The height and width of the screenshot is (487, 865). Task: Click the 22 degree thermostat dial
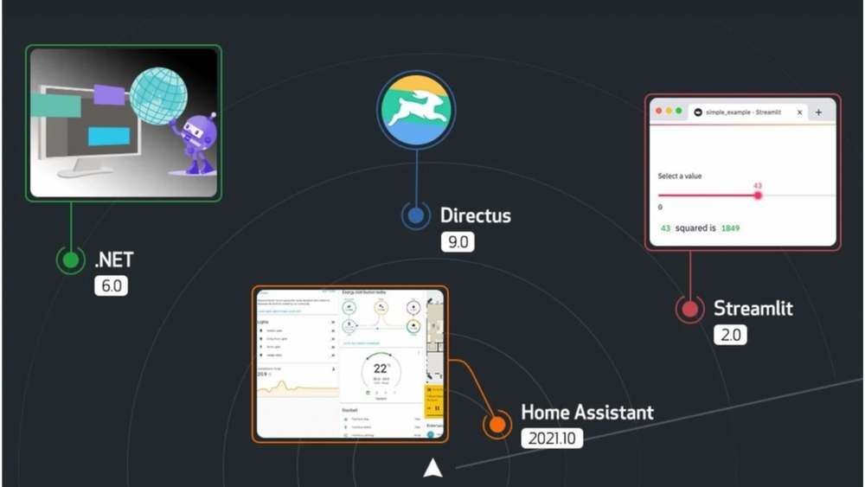(381, 372)
